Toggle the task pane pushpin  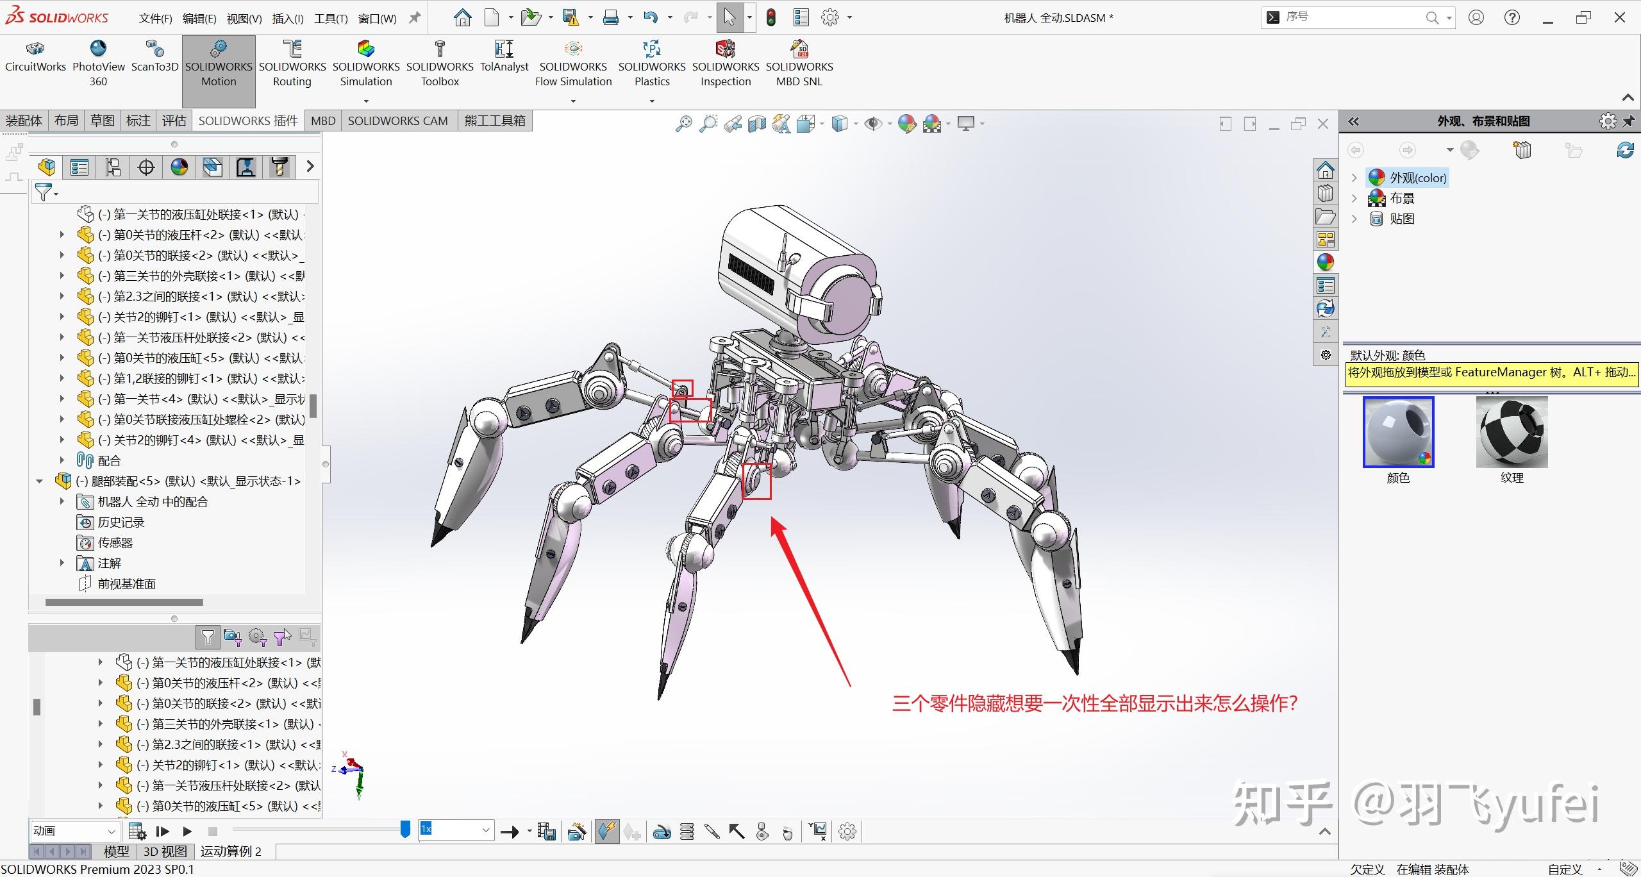tap(1629, 121)
